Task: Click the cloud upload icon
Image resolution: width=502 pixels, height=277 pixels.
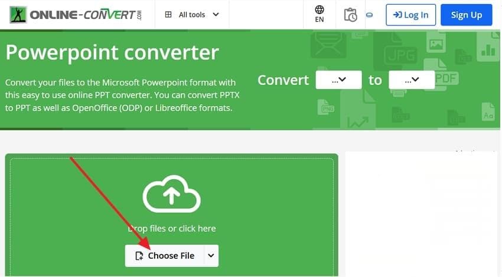Action: coord(172,194)
